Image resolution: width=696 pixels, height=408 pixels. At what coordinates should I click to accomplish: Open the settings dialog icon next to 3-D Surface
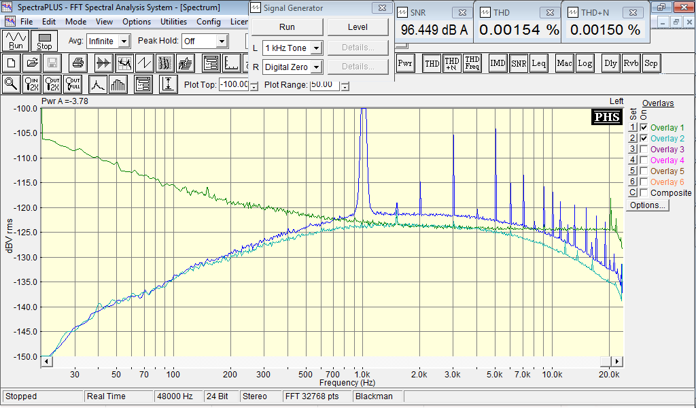tap(211, 63)
